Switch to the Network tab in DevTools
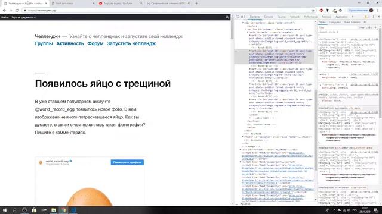The height and width of the screenshot is (214, 382). [x=294, y=17]
